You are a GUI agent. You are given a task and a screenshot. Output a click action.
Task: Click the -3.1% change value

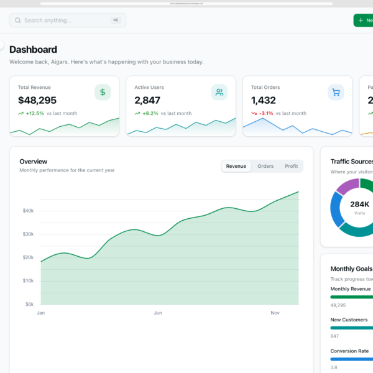coord(266,114)
